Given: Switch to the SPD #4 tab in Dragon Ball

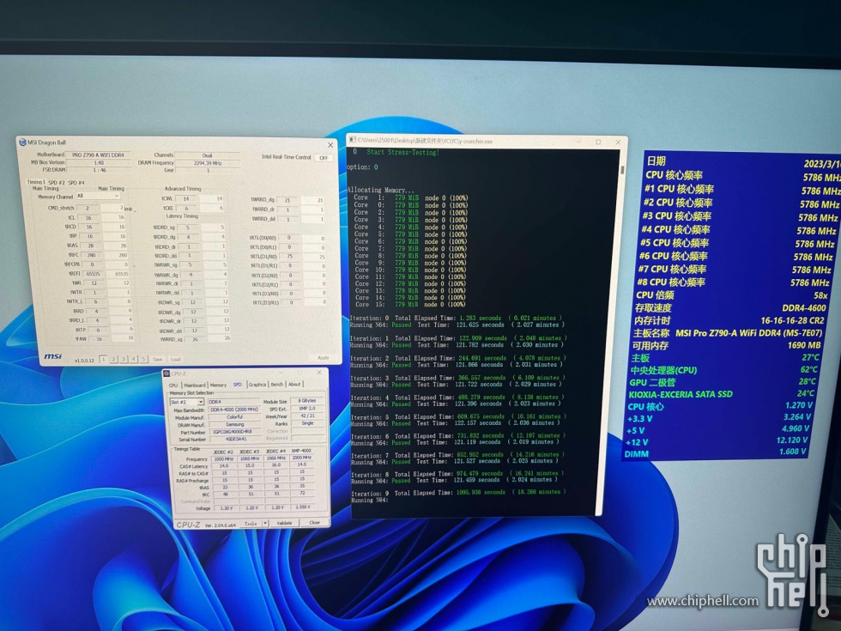Looking at the screenshot, I should pyautogui.click(x=76, y=182).
